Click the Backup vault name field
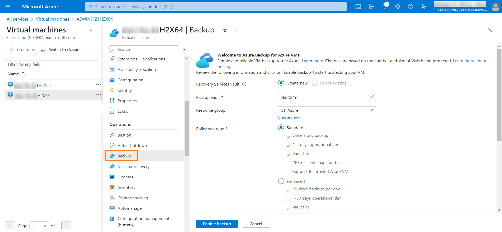 tap(324, 97)
